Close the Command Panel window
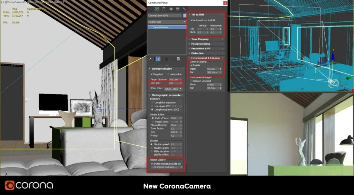Screen dimensions: 354x195 tap(225, 3)
